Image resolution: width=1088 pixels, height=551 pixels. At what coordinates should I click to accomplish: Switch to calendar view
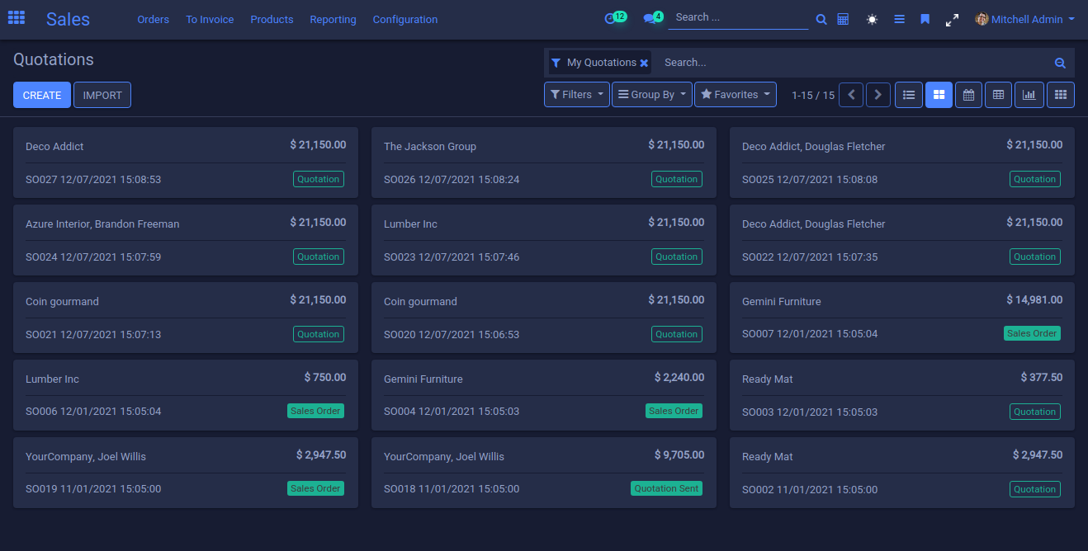pyautogui.click(x=968, y=95)
